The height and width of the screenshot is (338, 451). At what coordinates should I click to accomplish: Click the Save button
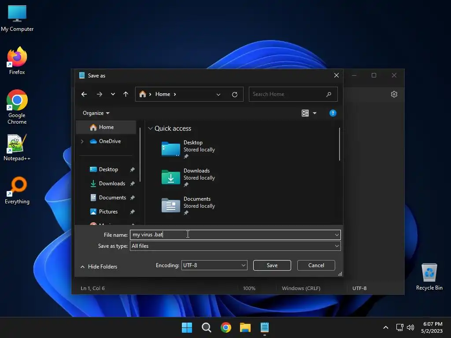[x=272, y=265]
